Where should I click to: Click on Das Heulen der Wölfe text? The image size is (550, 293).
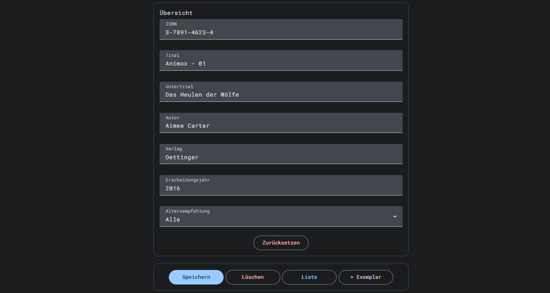[202, 95]
